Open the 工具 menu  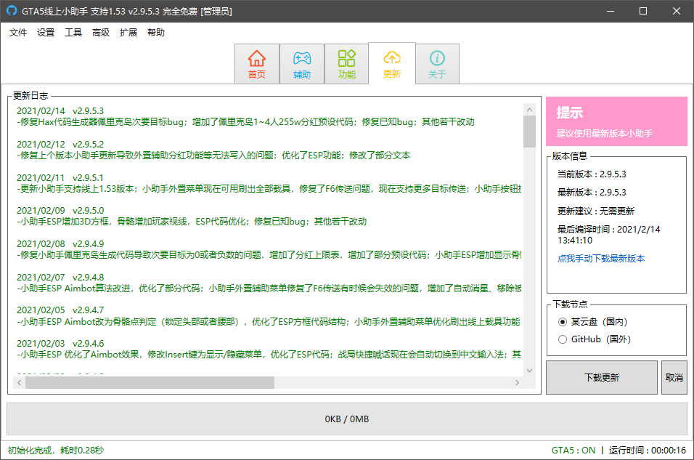pos(73,33)
